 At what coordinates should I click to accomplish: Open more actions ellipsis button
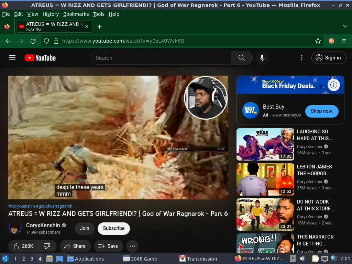[x=132, y=246]
